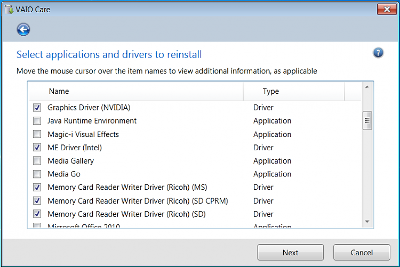The image size is (400, 267).
Task: Tick the Media Gallery checkbox
Action: pos(37,160)
